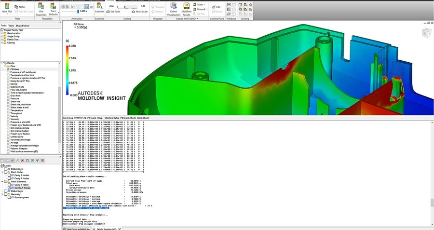
Task: Toggle the animation loop mode button
Action: pos(87,7)
